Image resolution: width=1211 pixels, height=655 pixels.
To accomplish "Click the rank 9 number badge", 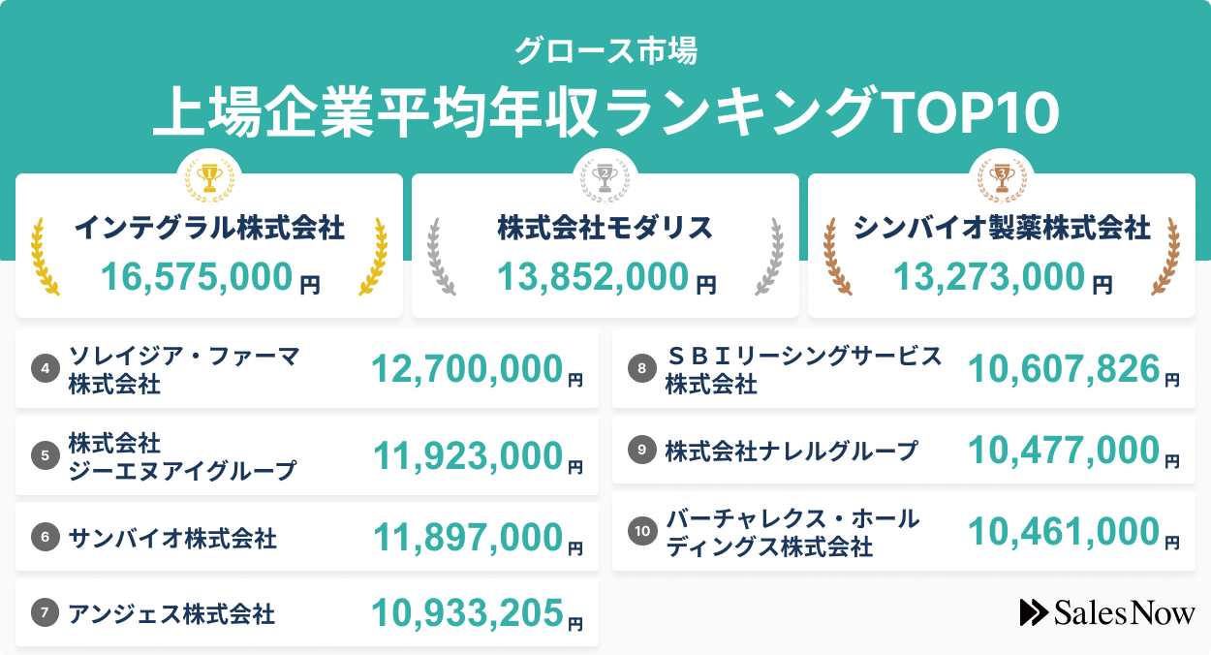I will 641,451.
